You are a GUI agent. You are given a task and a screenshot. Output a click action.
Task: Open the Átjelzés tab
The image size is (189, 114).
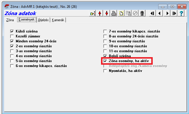(x=43, y=20)
